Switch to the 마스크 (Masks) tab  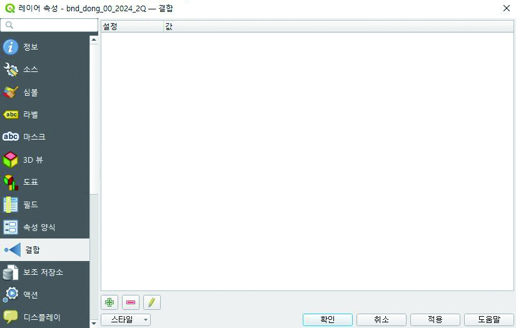pos(34,137)
